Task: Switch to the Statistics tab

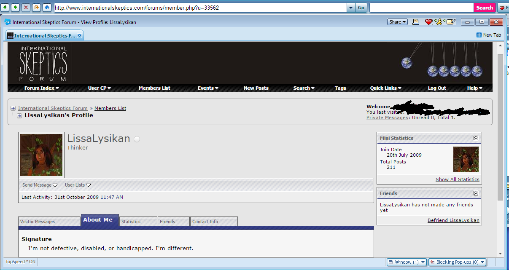Action: pos(139,221)
